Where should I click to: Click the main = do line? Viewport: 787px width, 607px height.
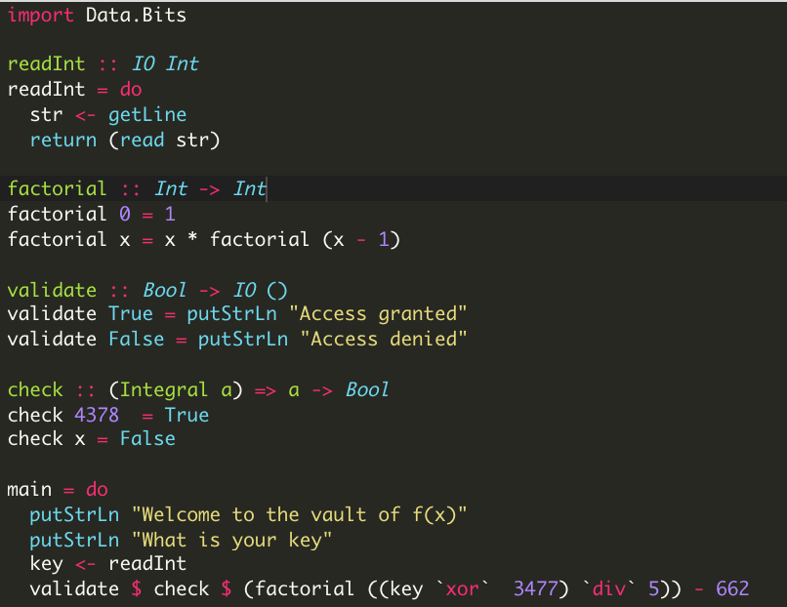[x=59, y=489]
